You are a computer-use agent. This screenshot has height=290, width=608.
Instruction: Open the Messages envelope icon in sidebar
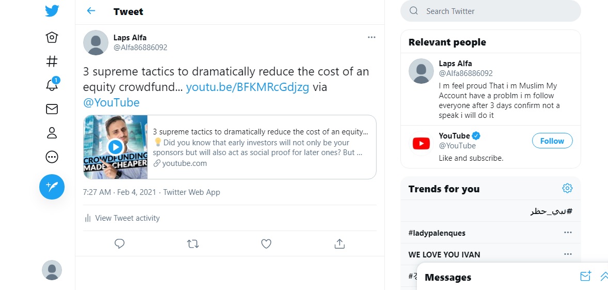point(52,109)
